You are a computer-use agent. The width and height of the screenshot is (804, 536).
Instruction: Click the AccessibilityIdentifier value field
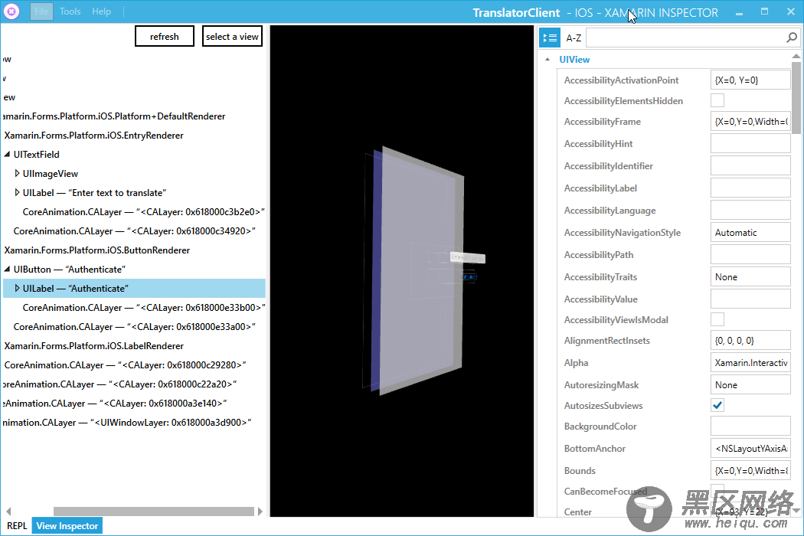750,165
